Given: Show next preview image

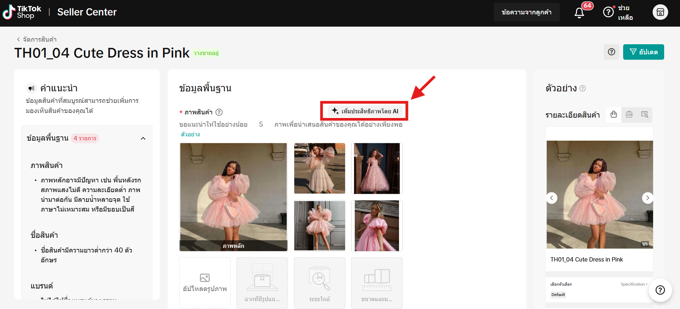Looking at the screenshot, I should coord(647,198).
